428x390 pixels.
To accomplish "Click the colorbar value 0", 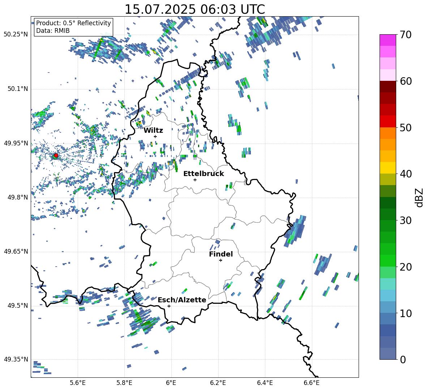I will point(403,359).
